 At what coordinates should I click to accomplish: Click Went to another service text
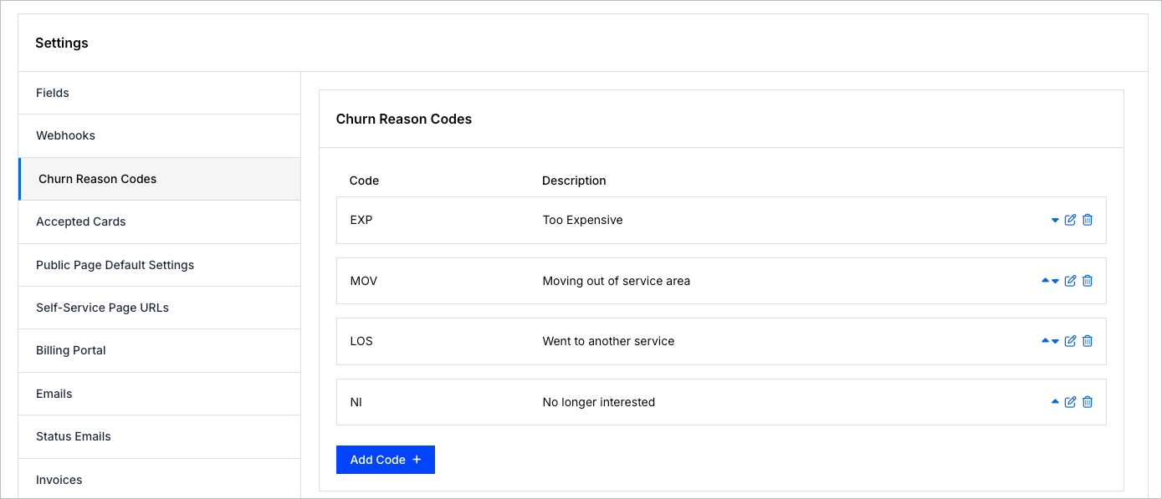(608, 341)
